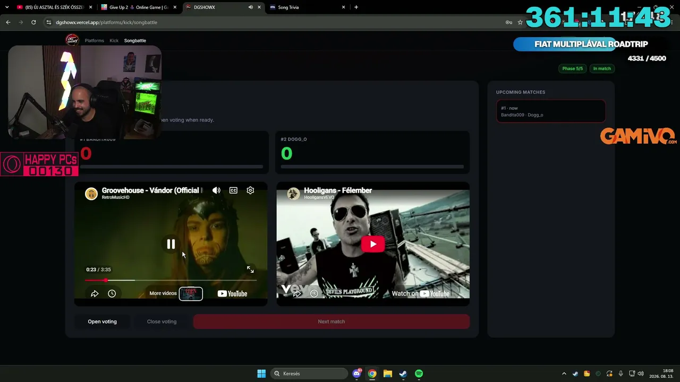Image resolution: width=680 pixels, height=382 pixels.
Task: Play the Hooligans - Félember video
Action: [x=373, y=244]
